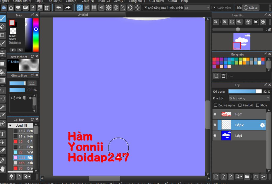Click the navigator rotation slider handle
This screenshot has height=184, width=272.
pyautogui.click(x=238, y=29)
